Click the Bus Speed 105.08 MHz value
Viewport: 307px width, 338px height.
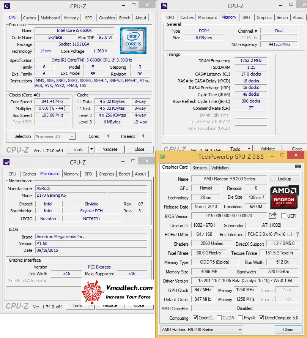52,115
